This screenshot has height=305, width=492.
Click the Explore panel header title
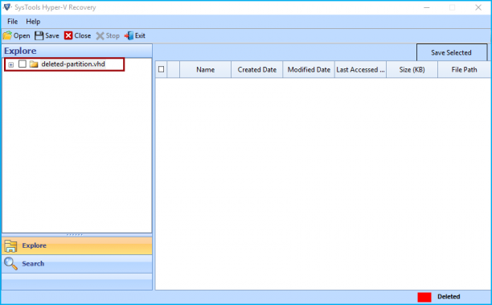[20, 51]
